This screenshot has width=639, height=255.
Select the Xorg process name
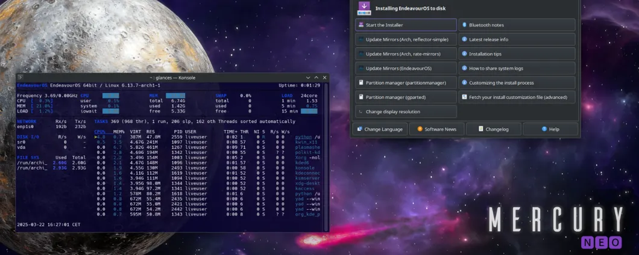302,158
